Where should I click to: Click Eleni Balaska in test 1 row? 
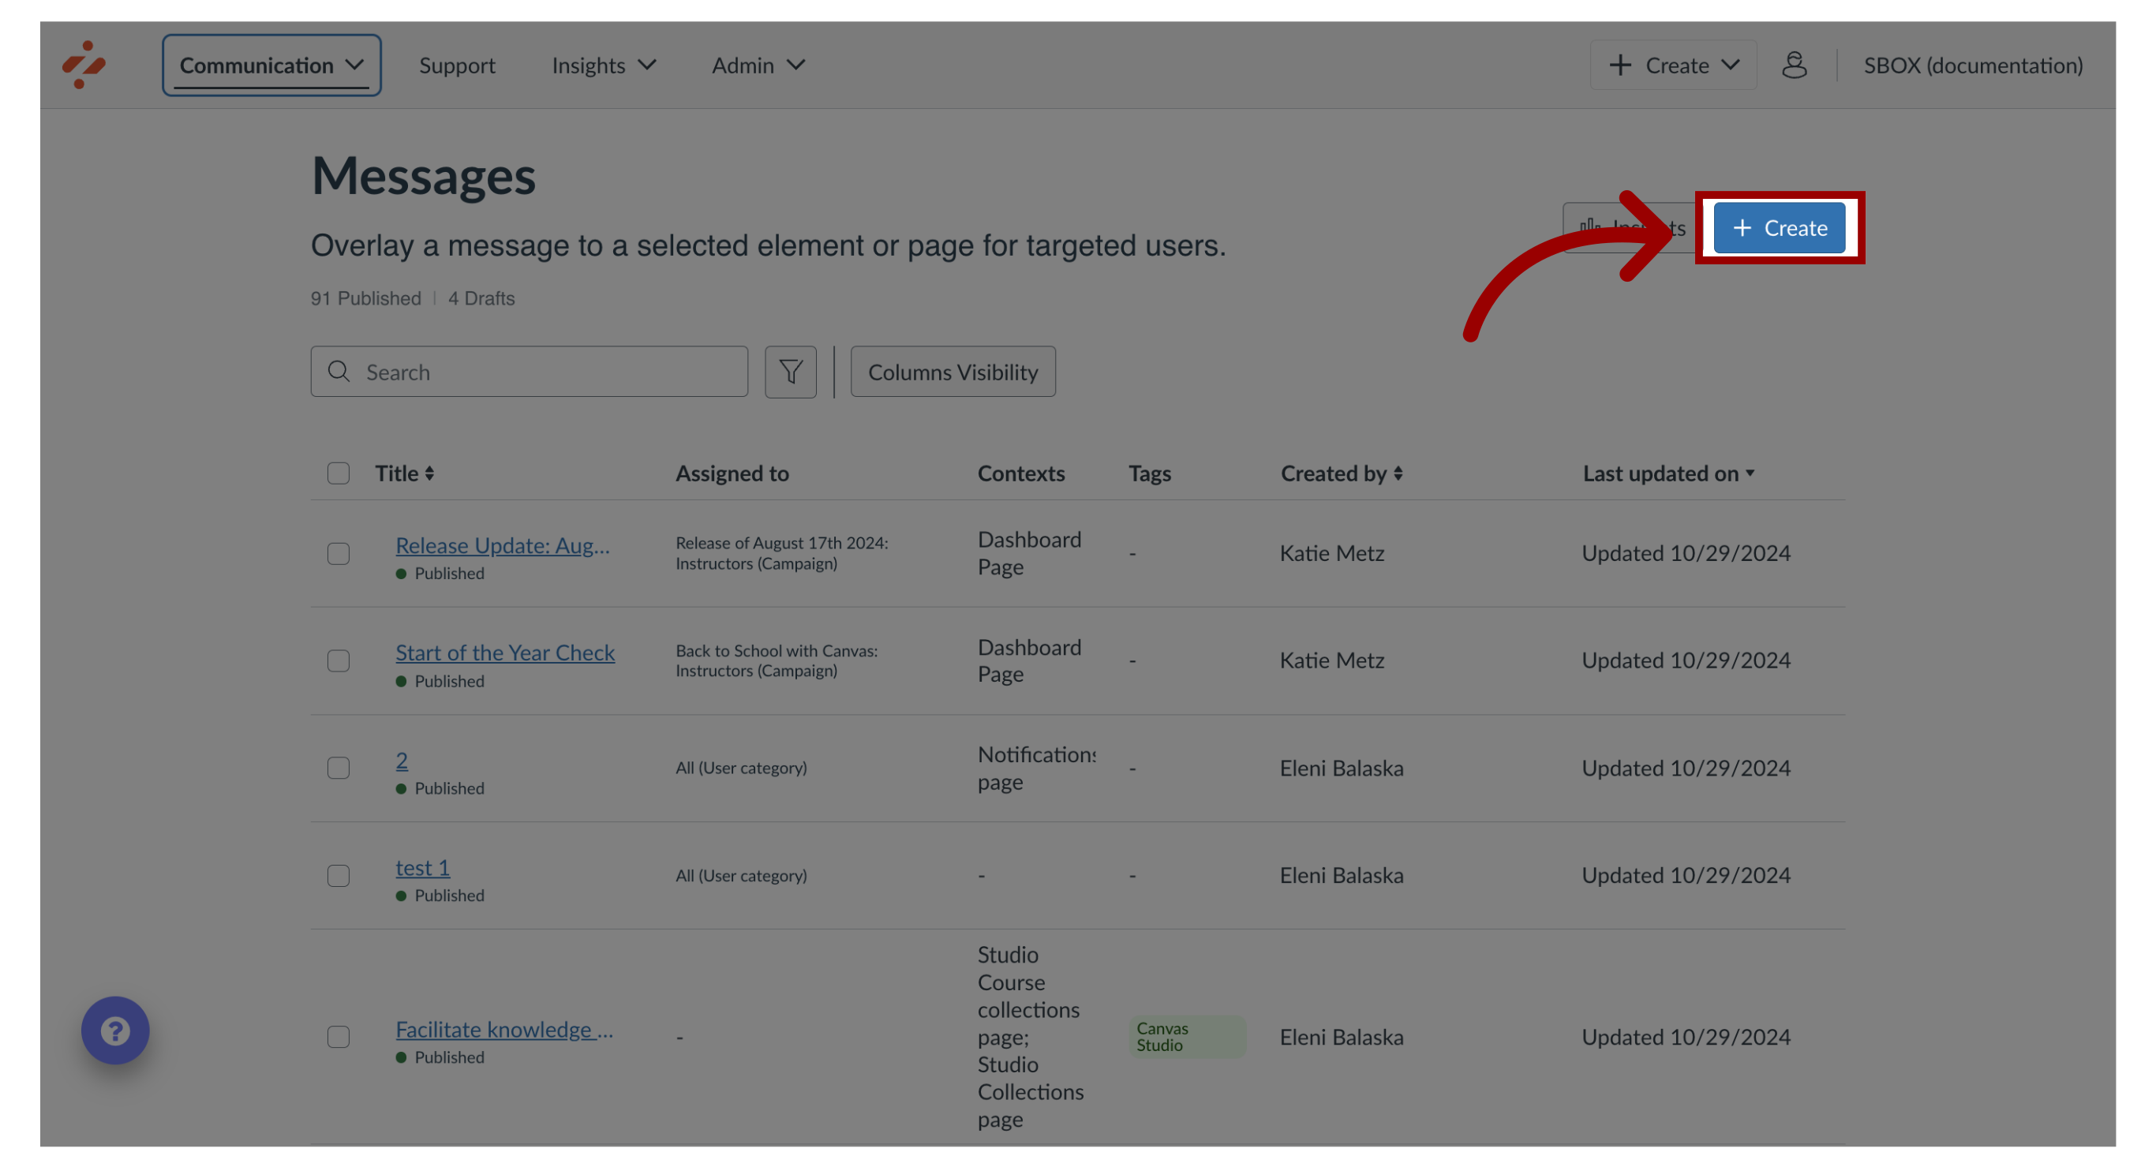pos(1341,876)
